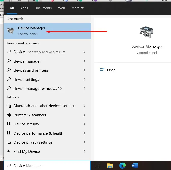Click the Open action in preview pane

(x=108, y=70)
